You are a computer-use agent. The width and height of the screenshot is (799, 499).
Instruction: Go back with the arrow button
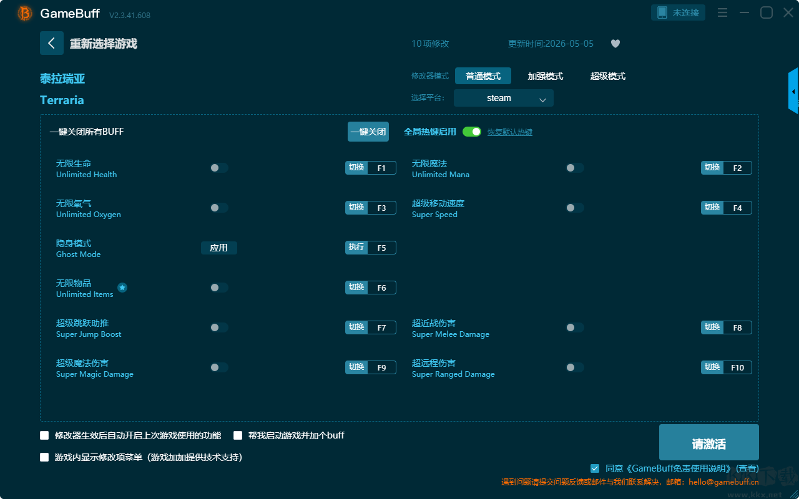coord(52,43)
